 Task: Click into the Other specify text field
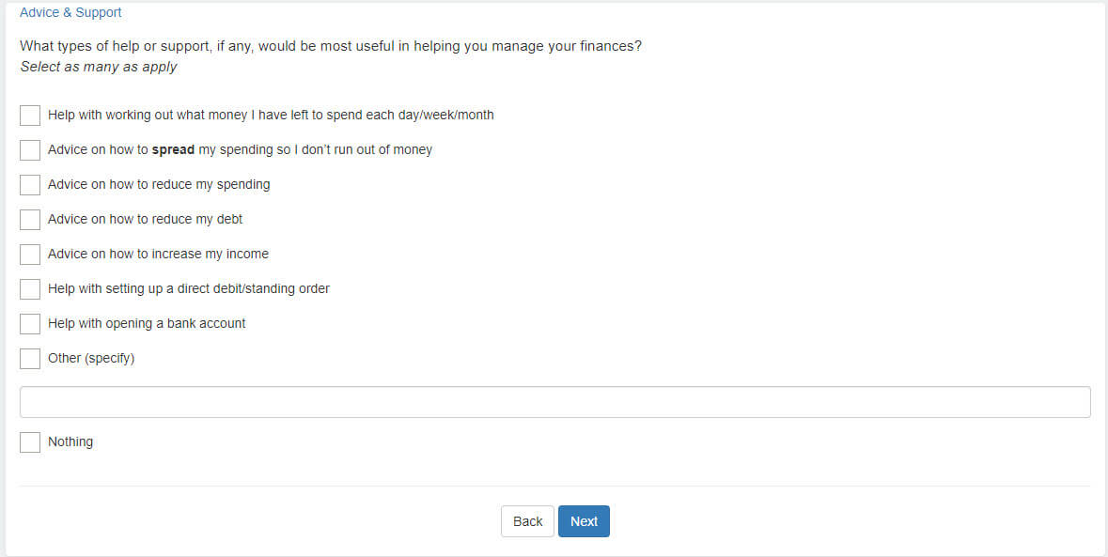tap(554, 402)
